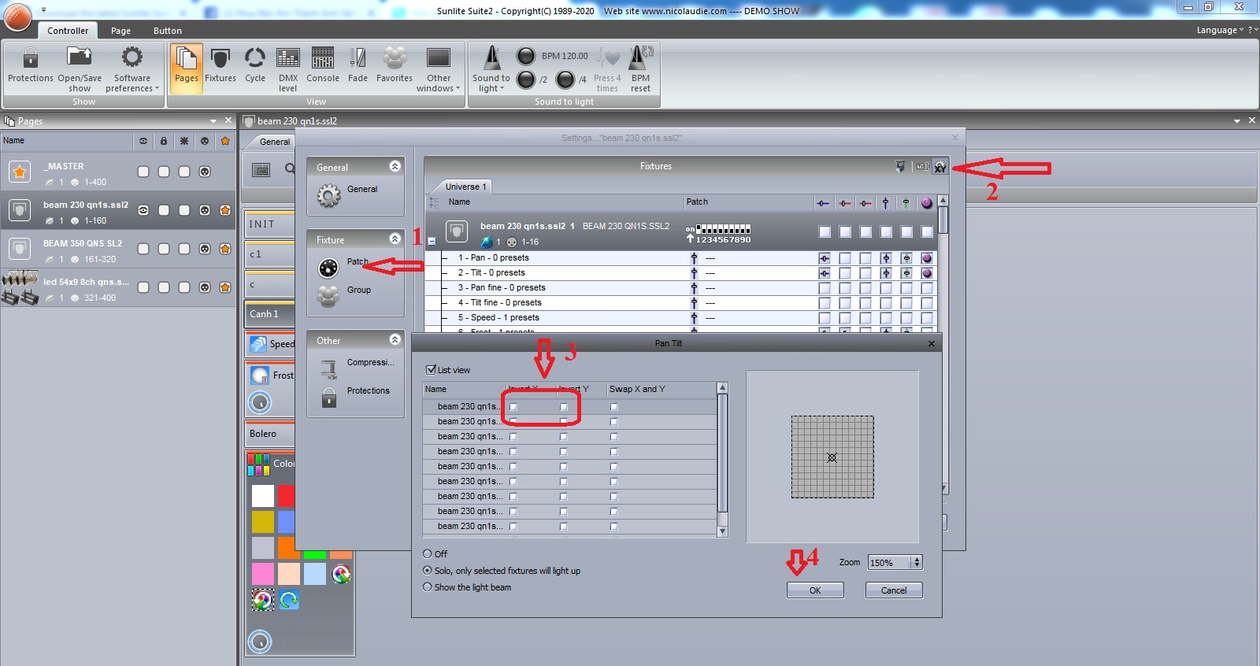Select the General tab behind the Settings dialog
The image size is (1260, 666).
click(x=275, y=142)
